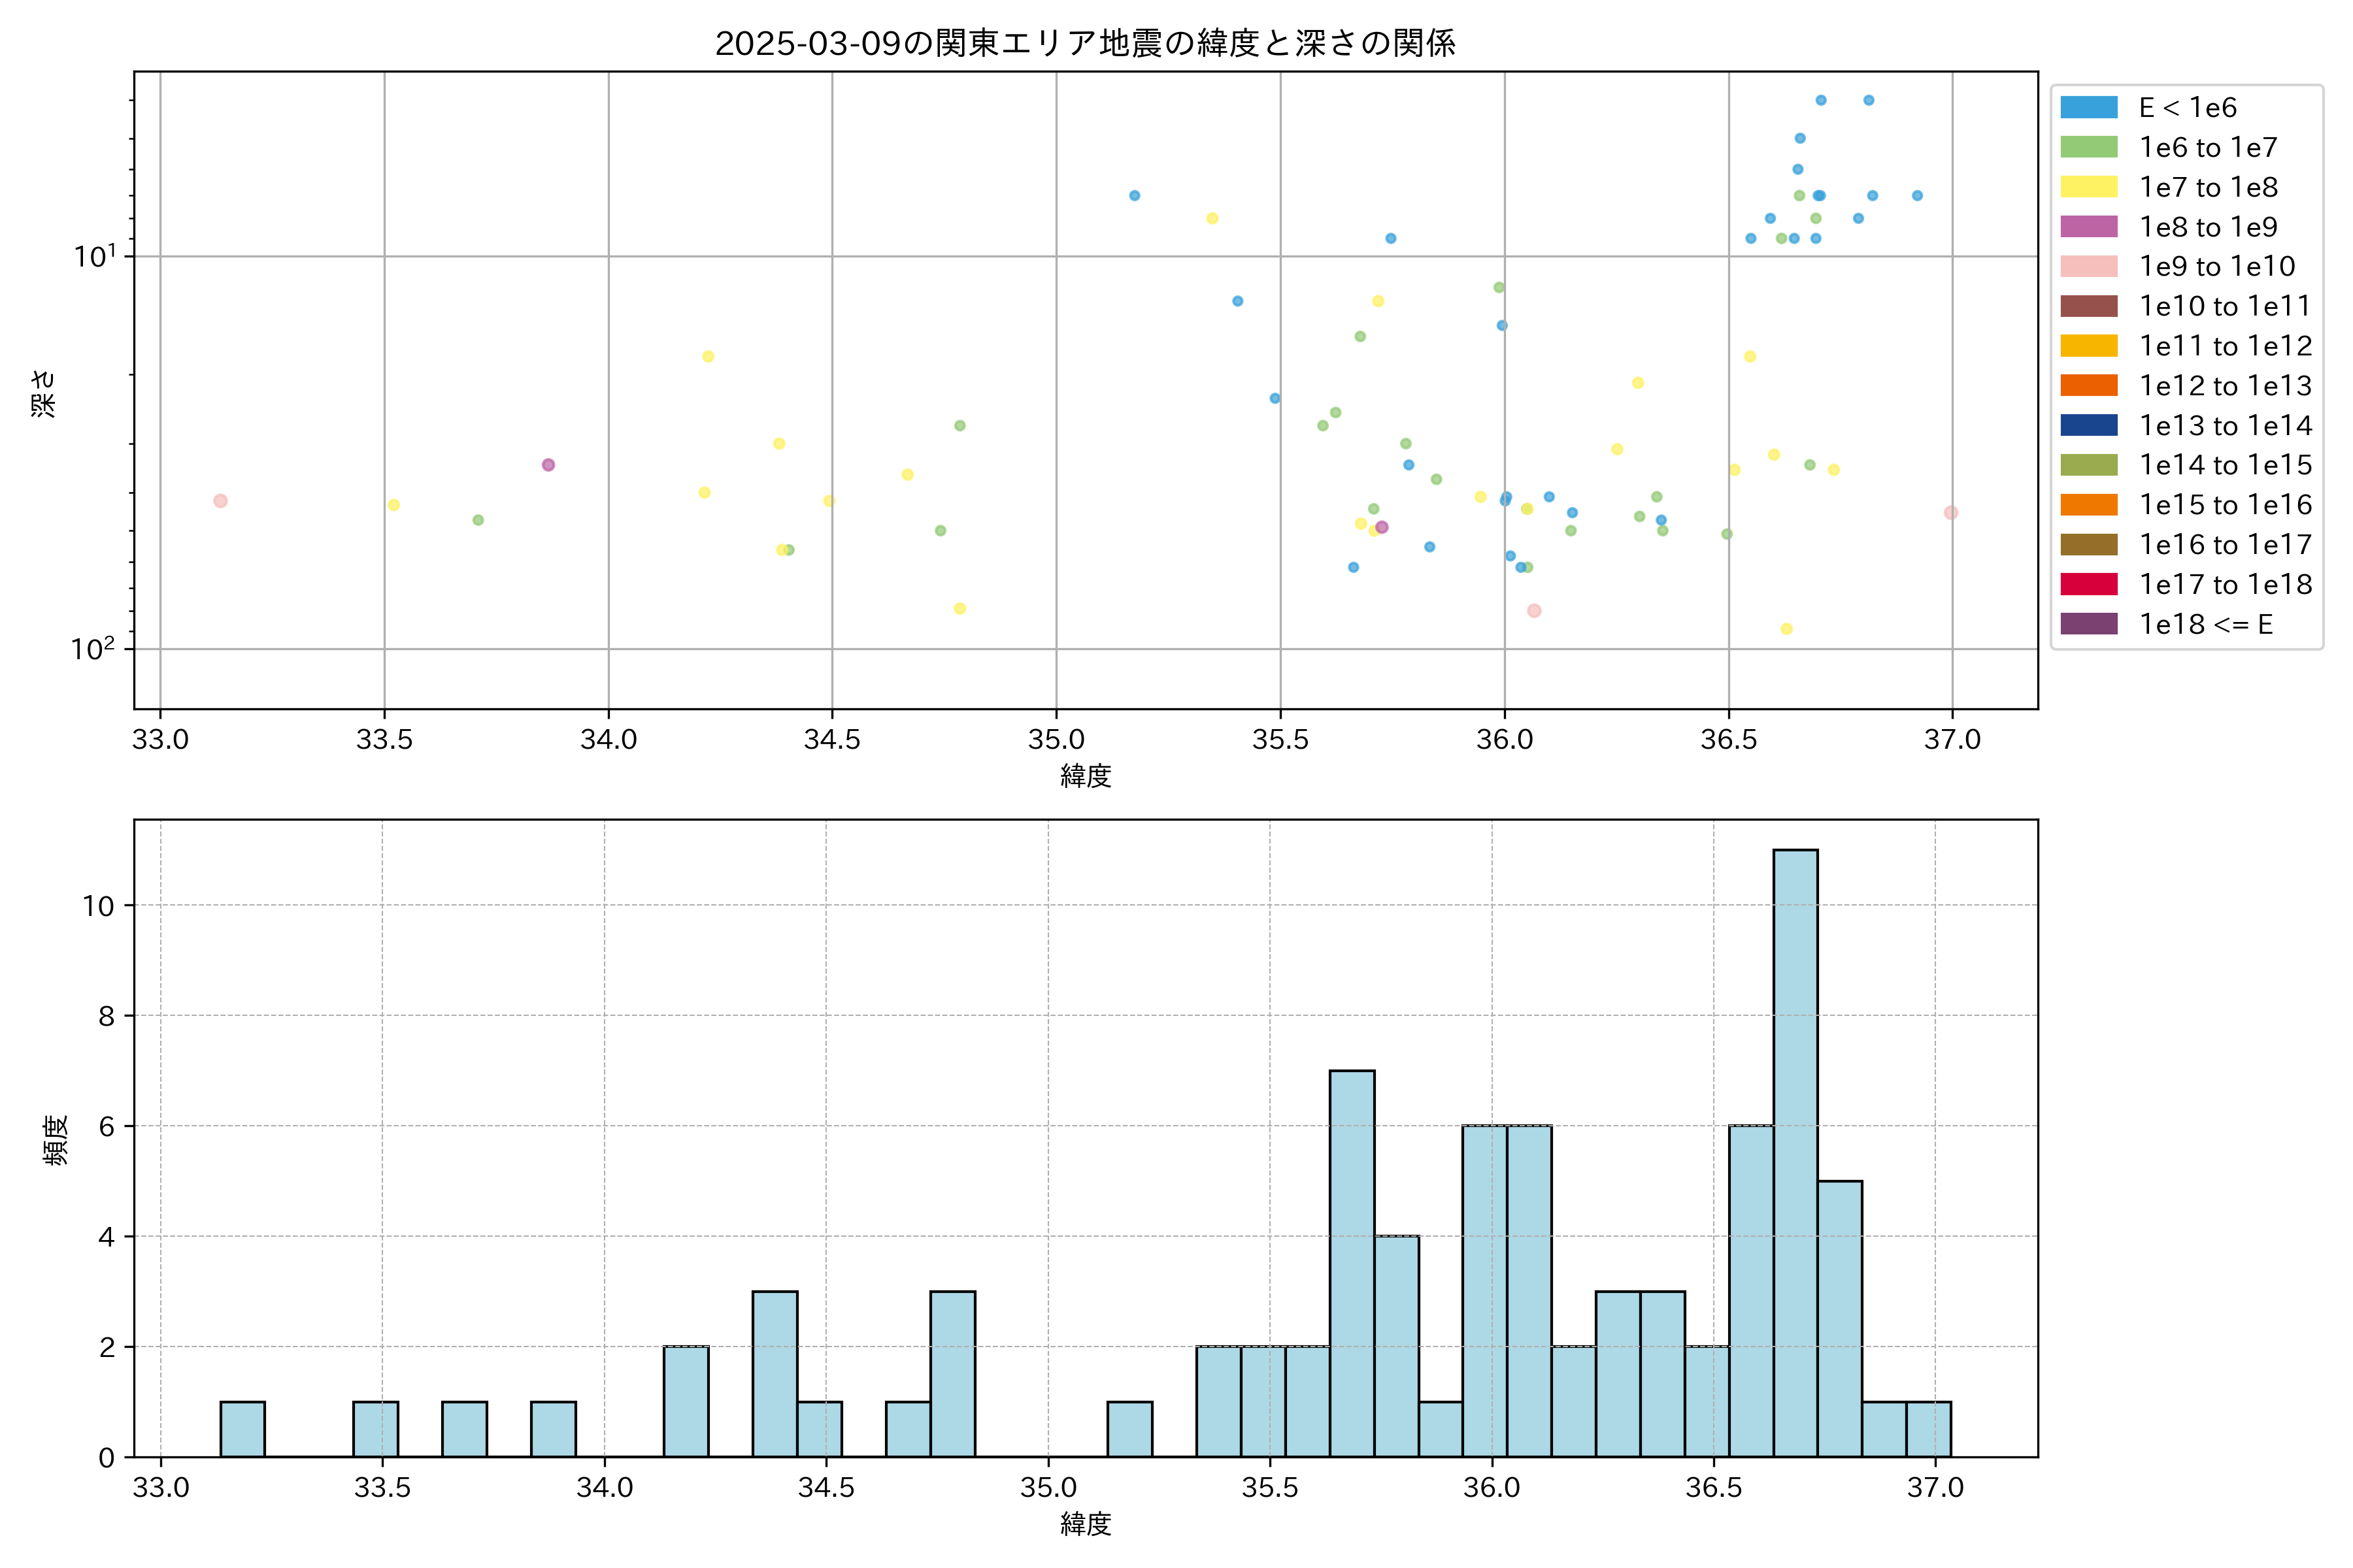
Task: Click the pink 1e9 to 1e10 legend swatch
Action: [2088, 267]
